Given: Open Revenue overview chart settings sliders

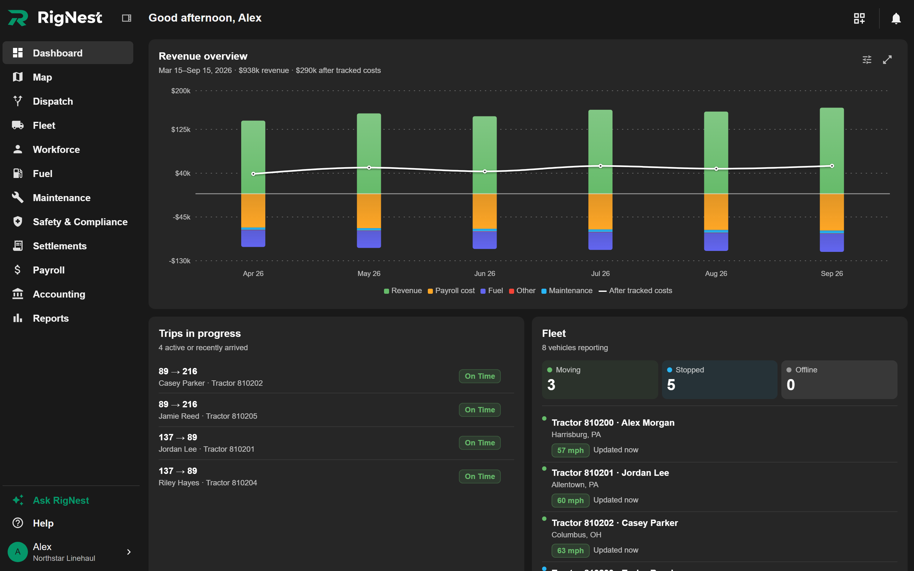Looking at the screenshot, I should click(867, 60).
